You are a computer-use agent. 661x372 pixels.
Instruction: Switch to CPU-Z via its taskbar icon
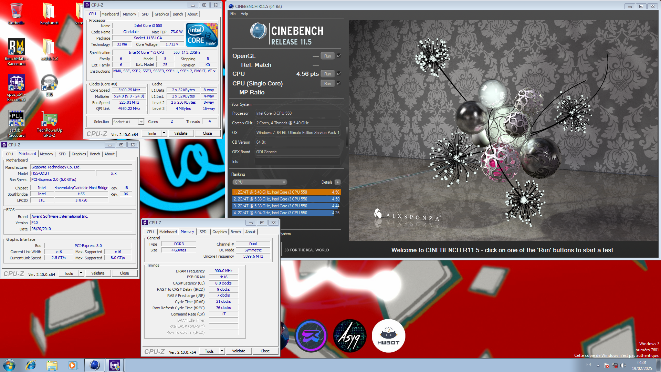[x=115, y=365]
